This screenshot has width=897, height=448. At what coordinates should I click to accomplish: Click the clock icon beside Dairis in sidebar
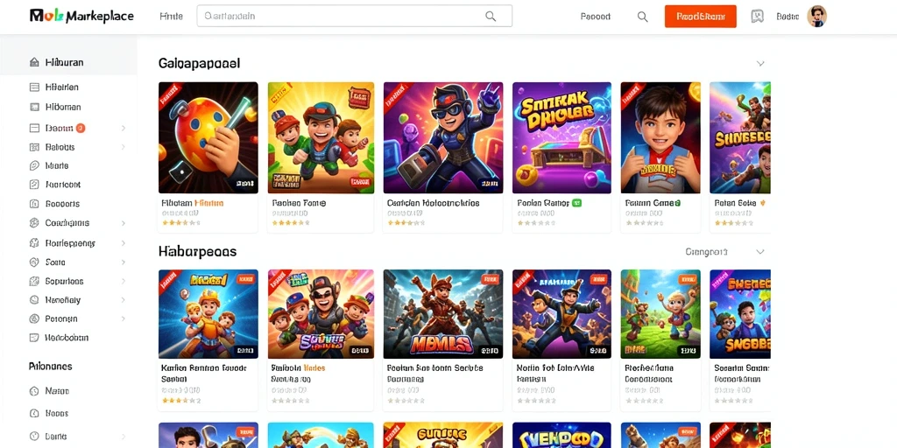[34, 436]
